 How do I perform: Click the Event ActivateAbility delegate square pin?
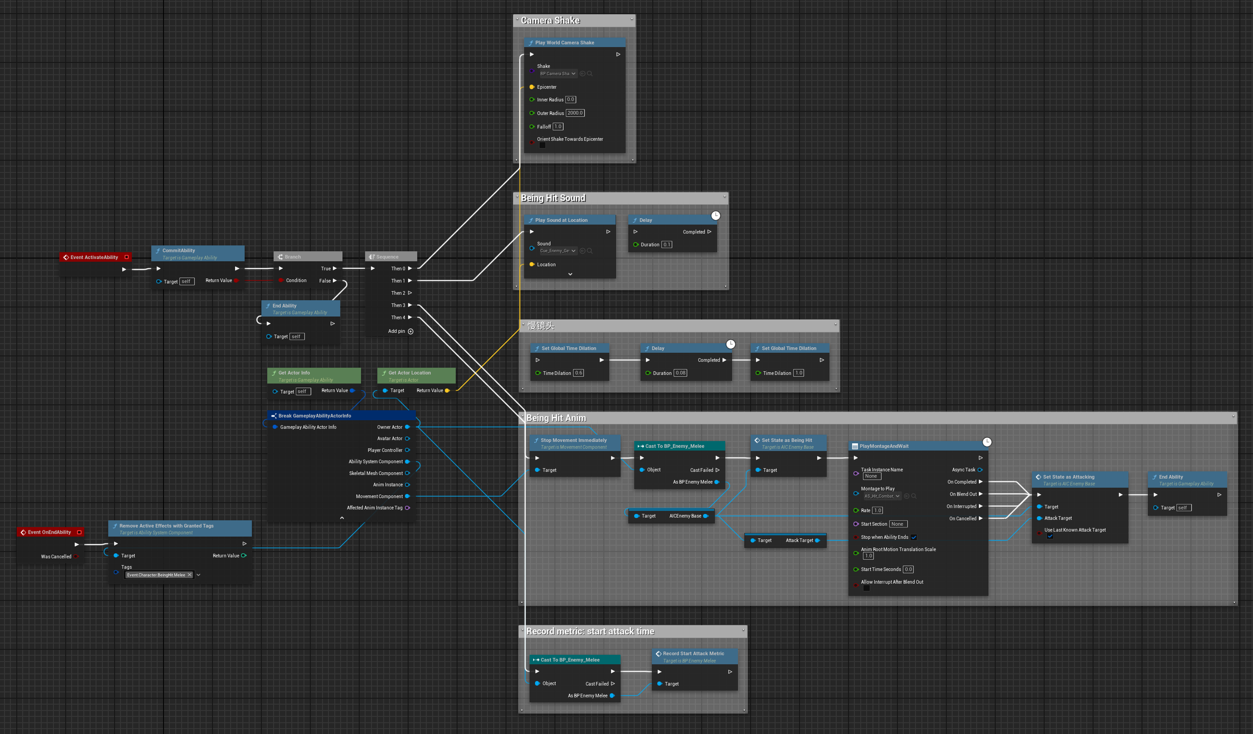[127, 257]
